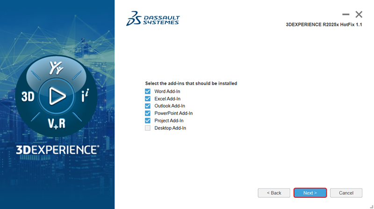The width and height of the screenshot is (374, 209).
Task: Close the installer window
Action: tap(359, 15)
